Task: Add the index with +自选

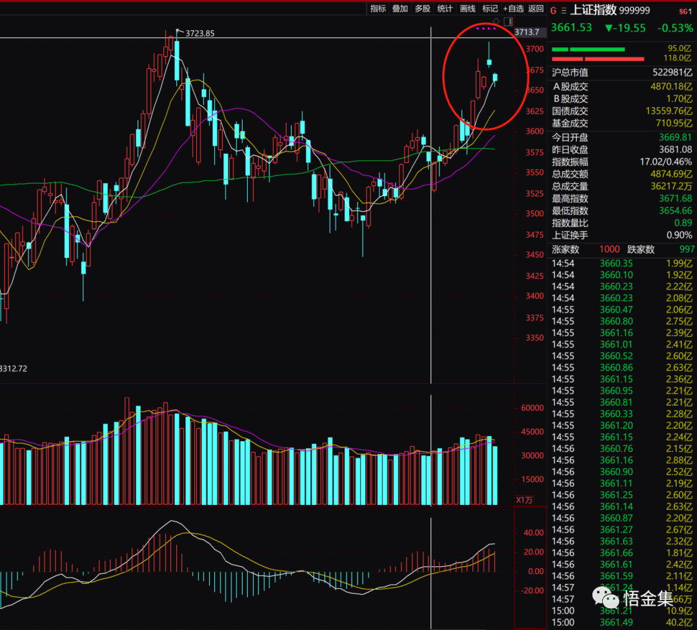Action: coord(513,8)
